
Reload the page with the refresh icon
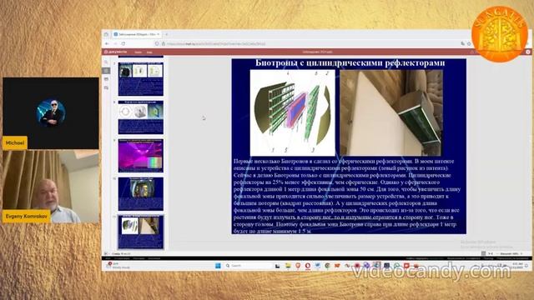[123, 44]
